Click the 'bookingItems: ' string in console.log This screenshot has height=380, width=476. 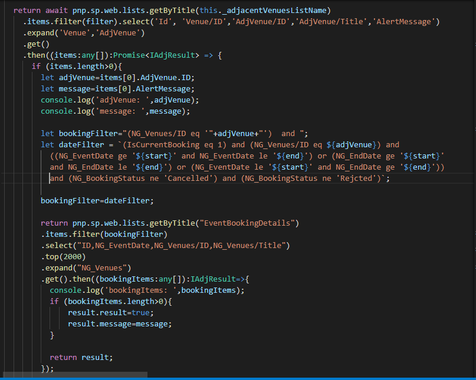[x=140, y=290]
